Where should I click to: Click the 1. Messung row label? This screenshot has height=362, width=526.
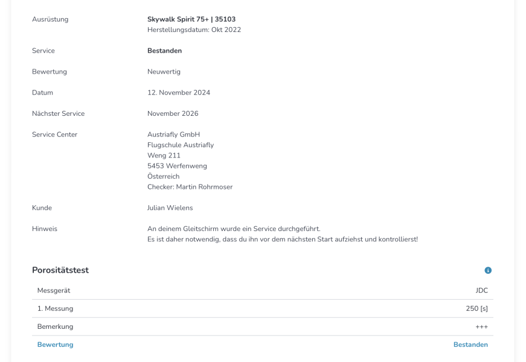pos(55,308)
